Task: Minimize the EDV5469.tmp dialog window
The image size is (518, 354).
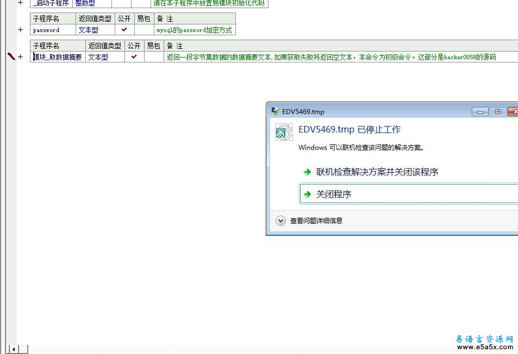Action: click(480, 112)
